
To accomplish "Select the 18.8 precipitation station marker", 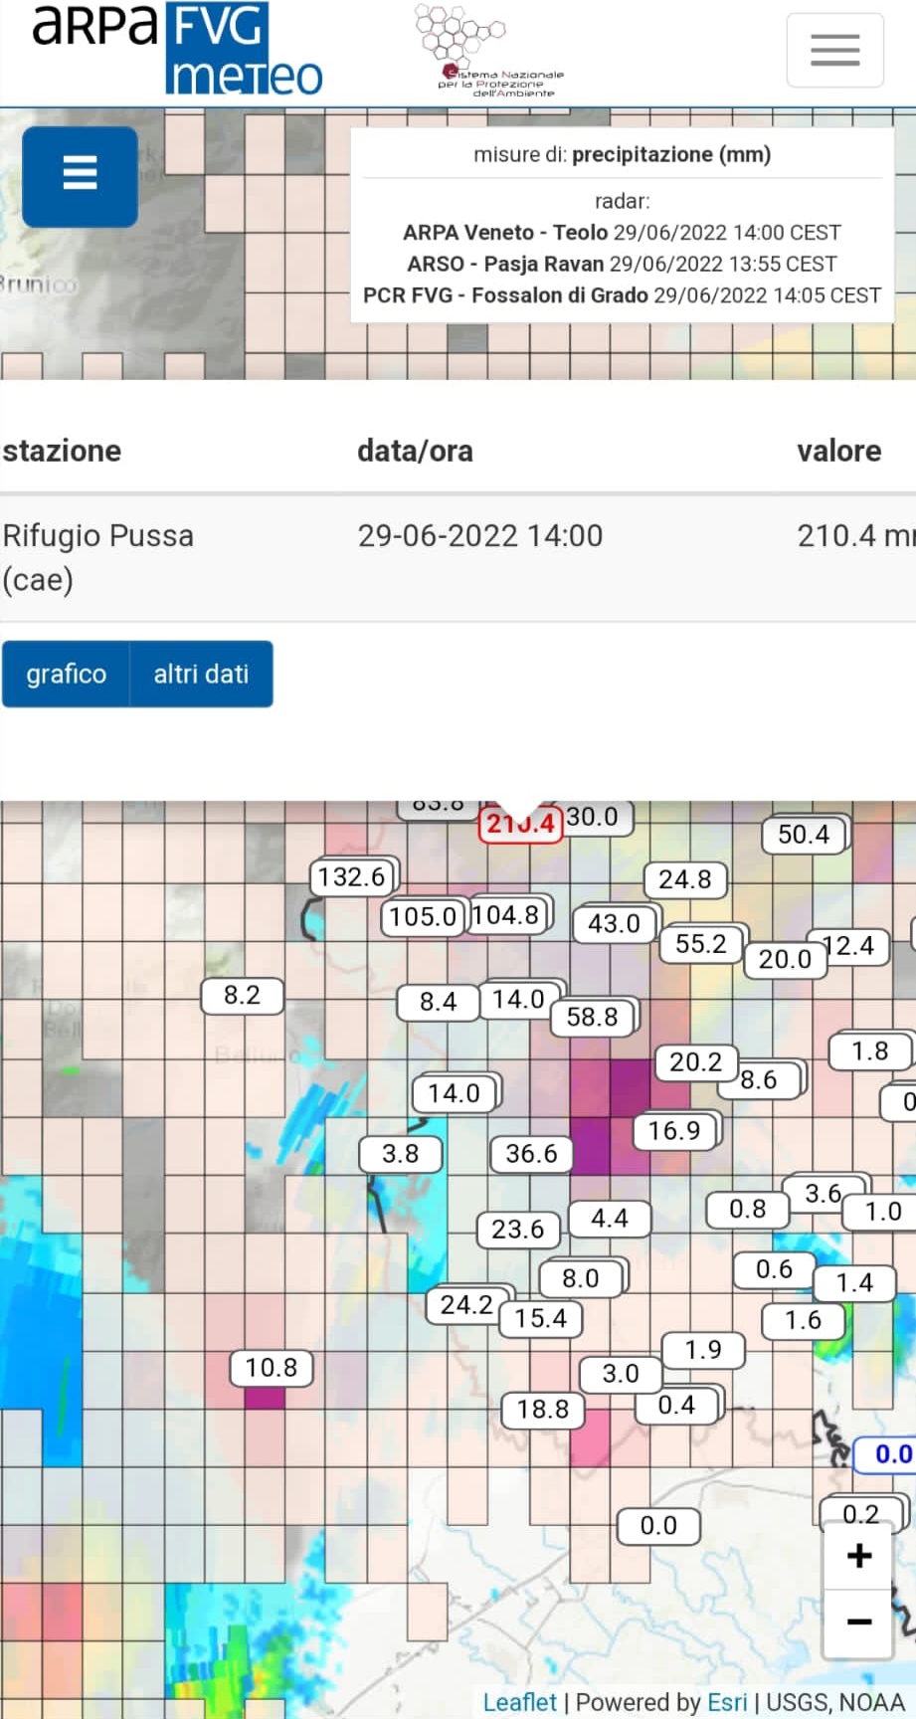I will (543, 1409).
